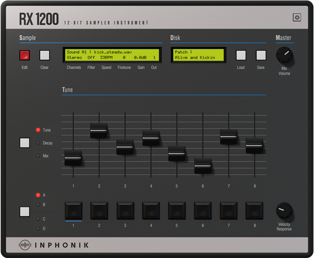Click the Inphonik waveform logo
The image size is (314, 258).
click(25, 245)
